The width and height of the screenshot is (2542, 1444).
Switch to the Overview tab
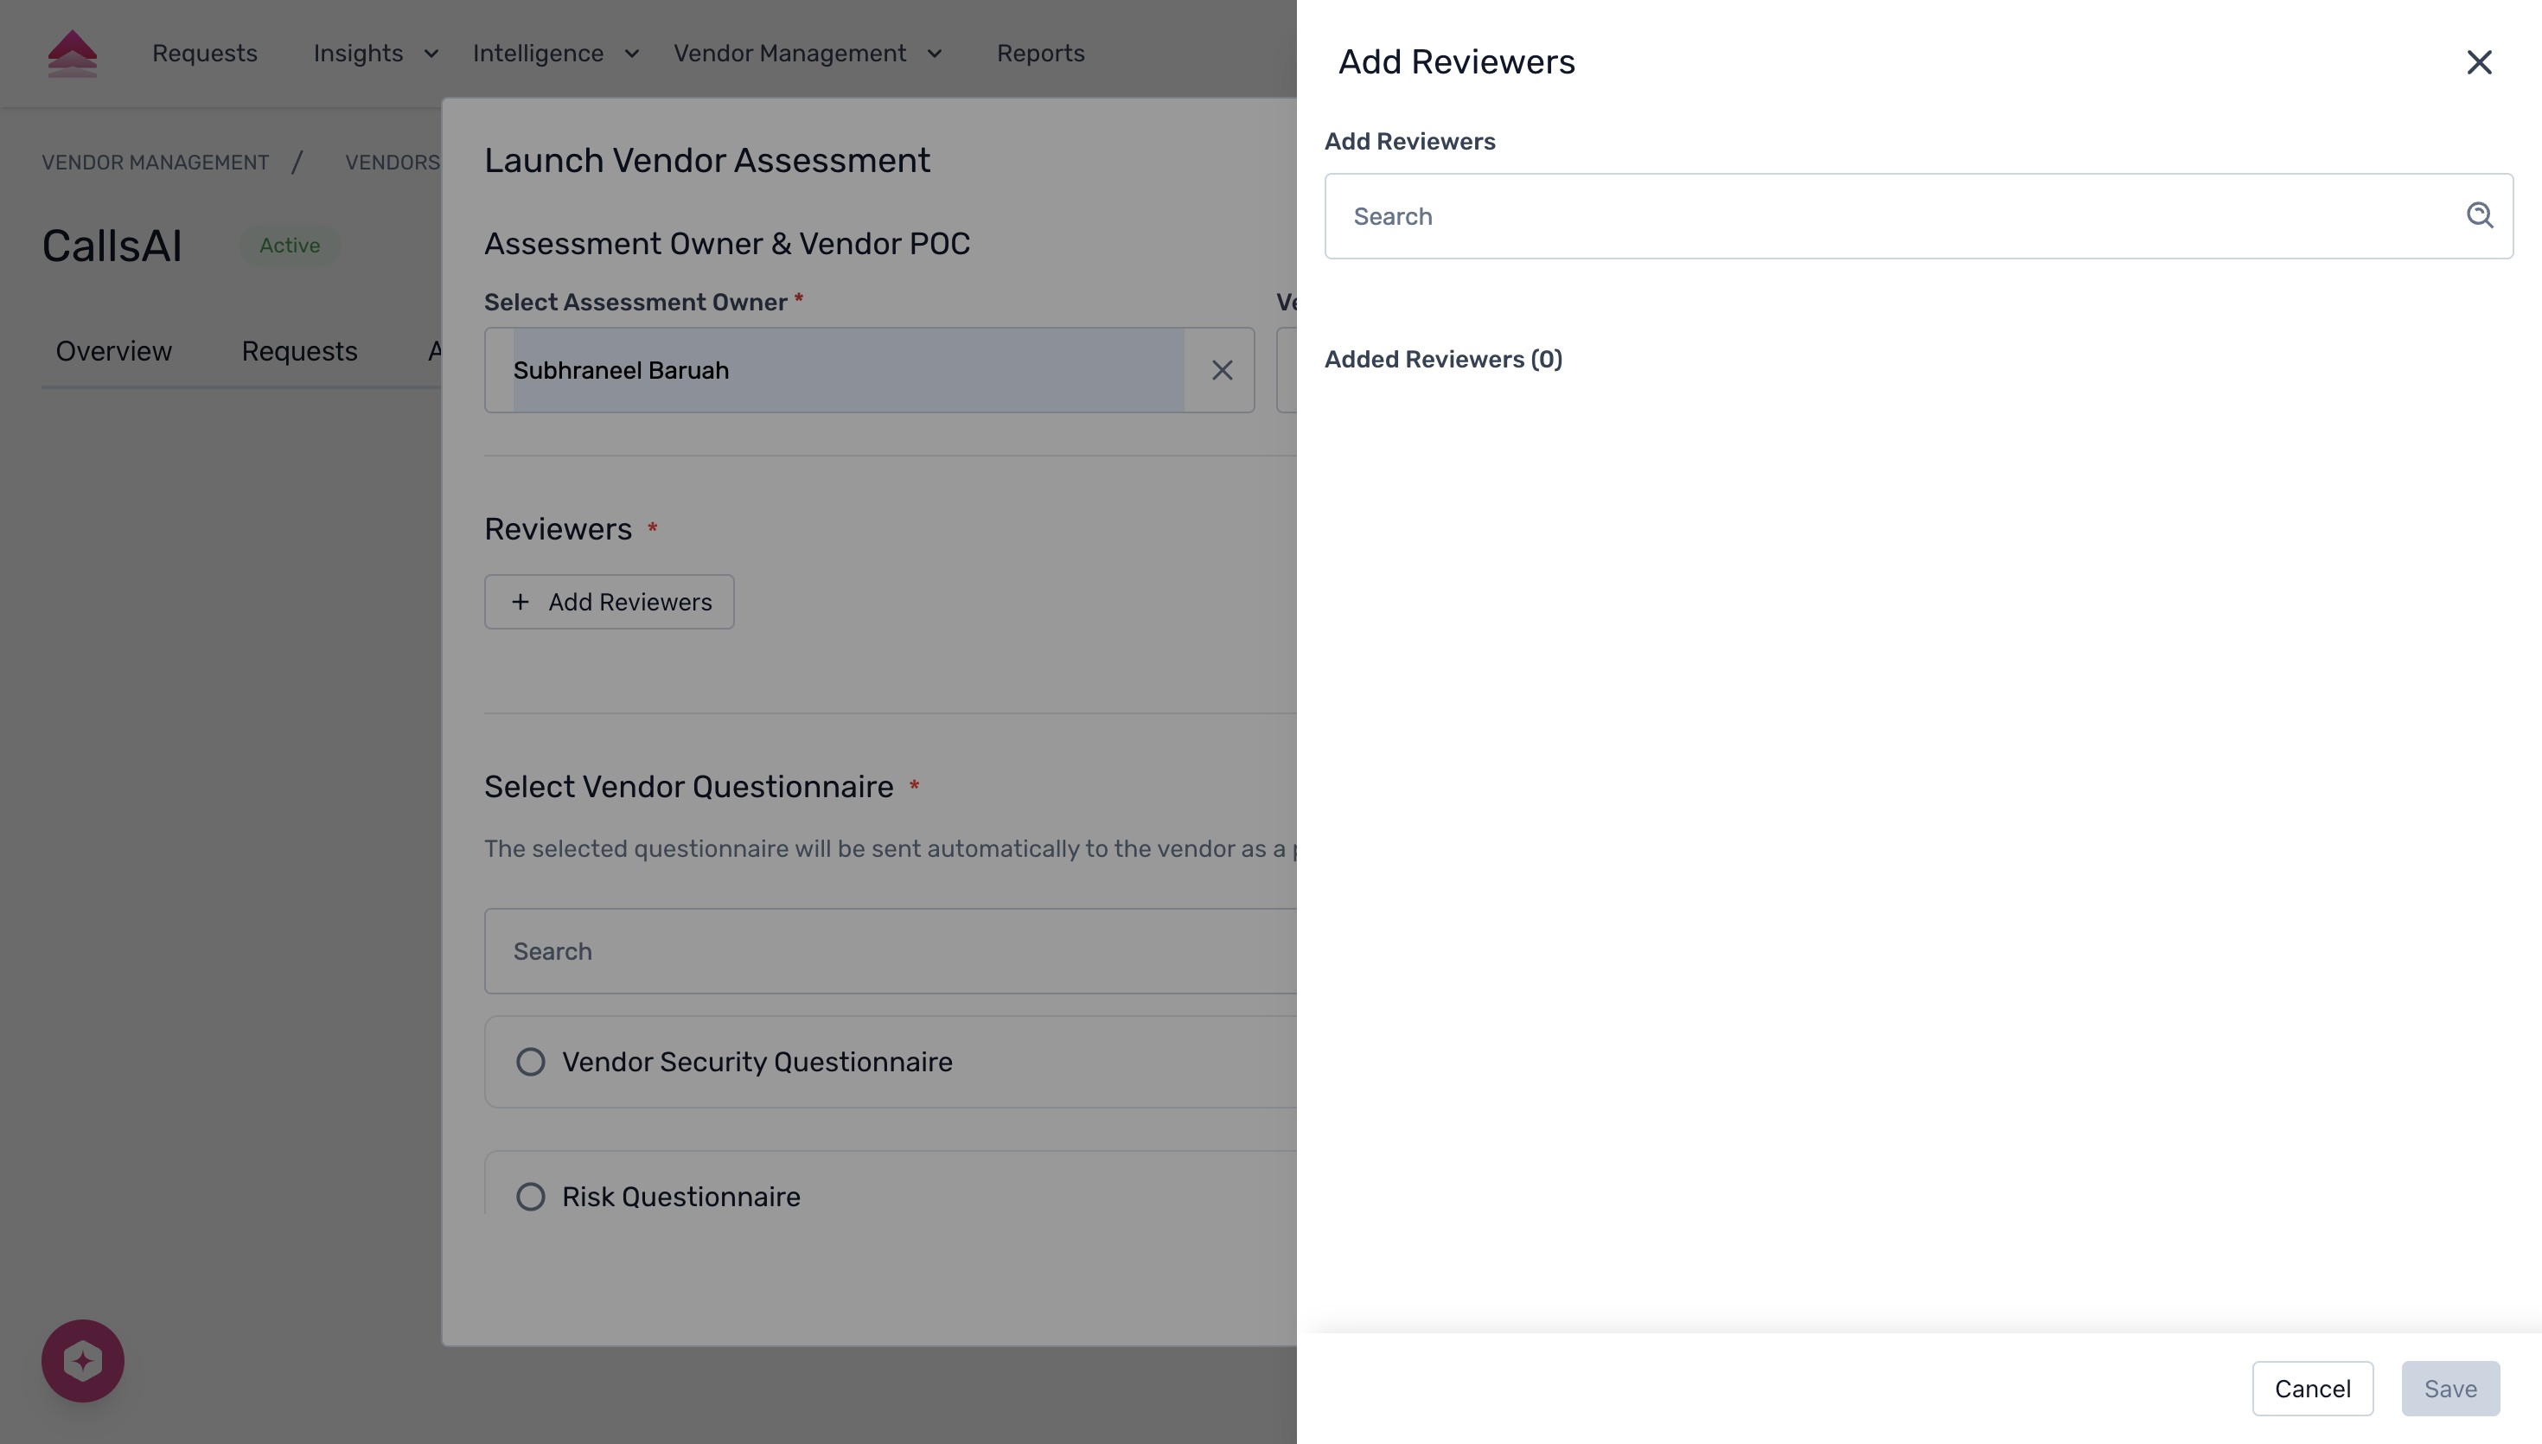pyautogui.click(x=113, y=351)
